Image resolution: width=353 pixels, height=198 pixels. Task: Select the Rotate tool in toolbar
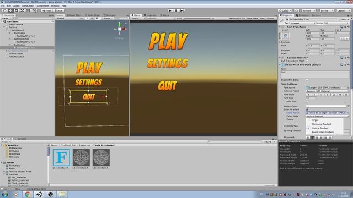[17, 10]
